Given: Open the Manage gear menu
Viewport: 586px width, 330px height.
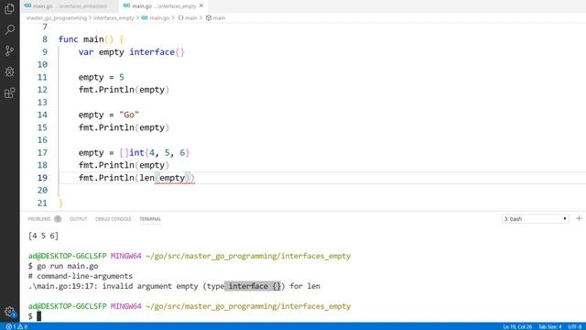Looking at the screenshot, I should pyautogui.click(x=9, y=312).
